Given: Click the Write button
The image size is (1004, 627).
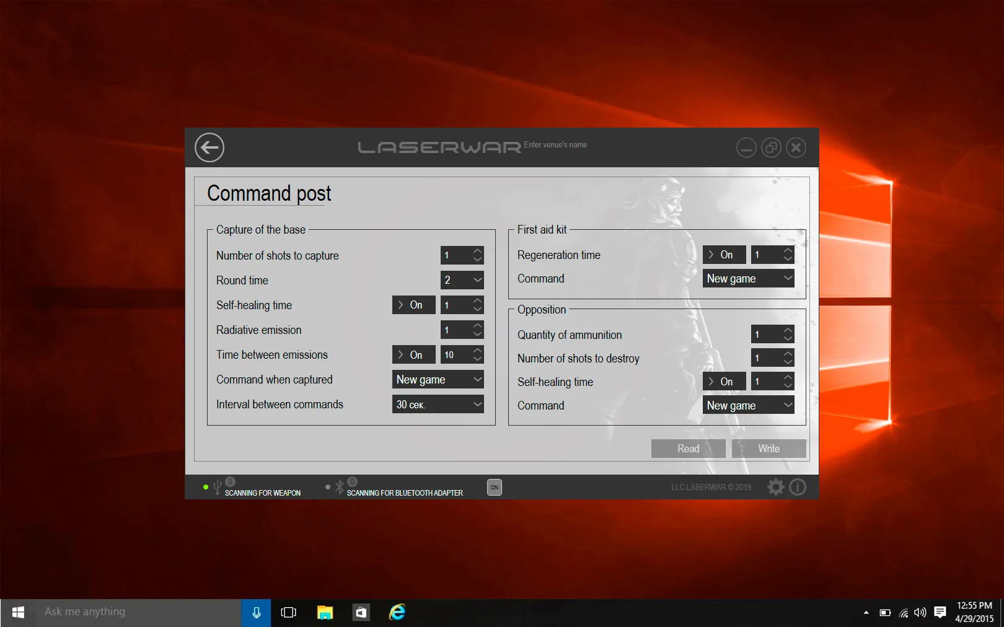Looking at the screenshot, I should click(769, 449).
